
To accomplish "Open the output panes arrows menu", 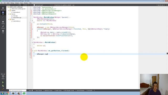I will [x=94, y=91].
